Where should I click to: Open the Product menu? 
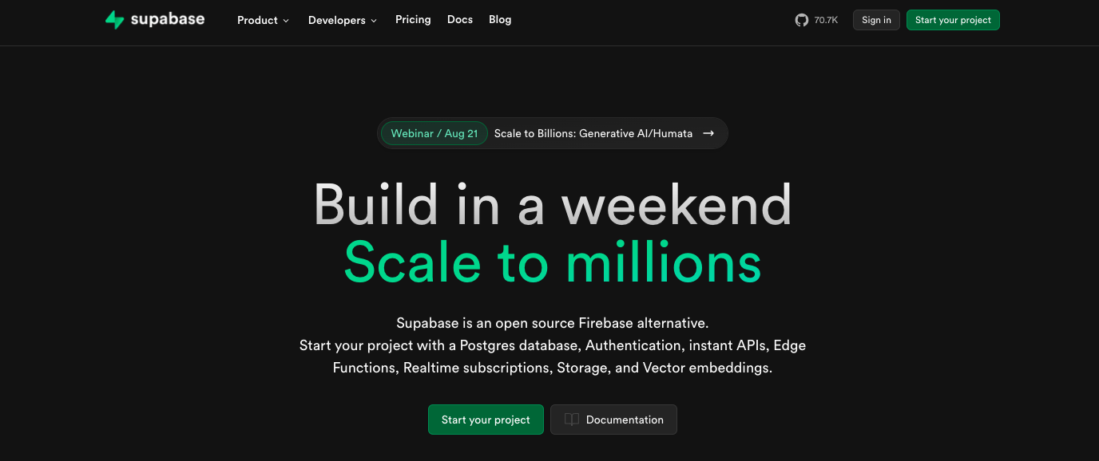[257, 20]
